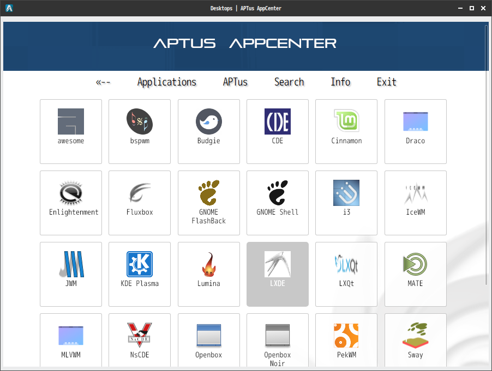Image resolution: width=492 pixels, height=371 pixels.
Task: Open the CDE desktop tile
Action: point(278,132)
